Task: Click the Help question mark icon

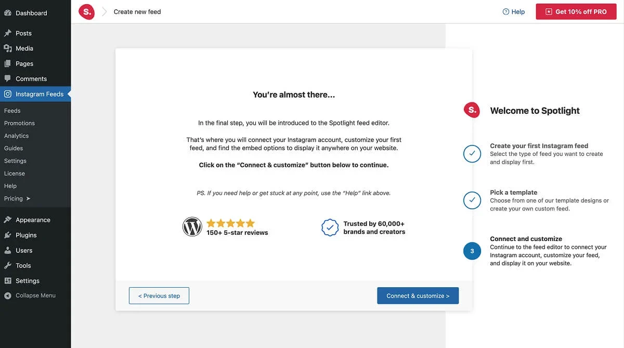Action: point(506,11)
